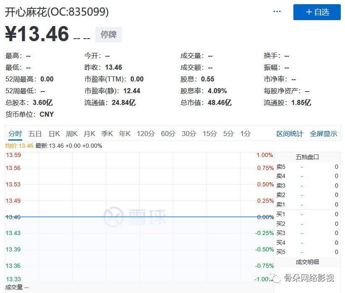The image size is (345, 293).
Task: Click the 13.49 price axis label
Action: point(13,201)
